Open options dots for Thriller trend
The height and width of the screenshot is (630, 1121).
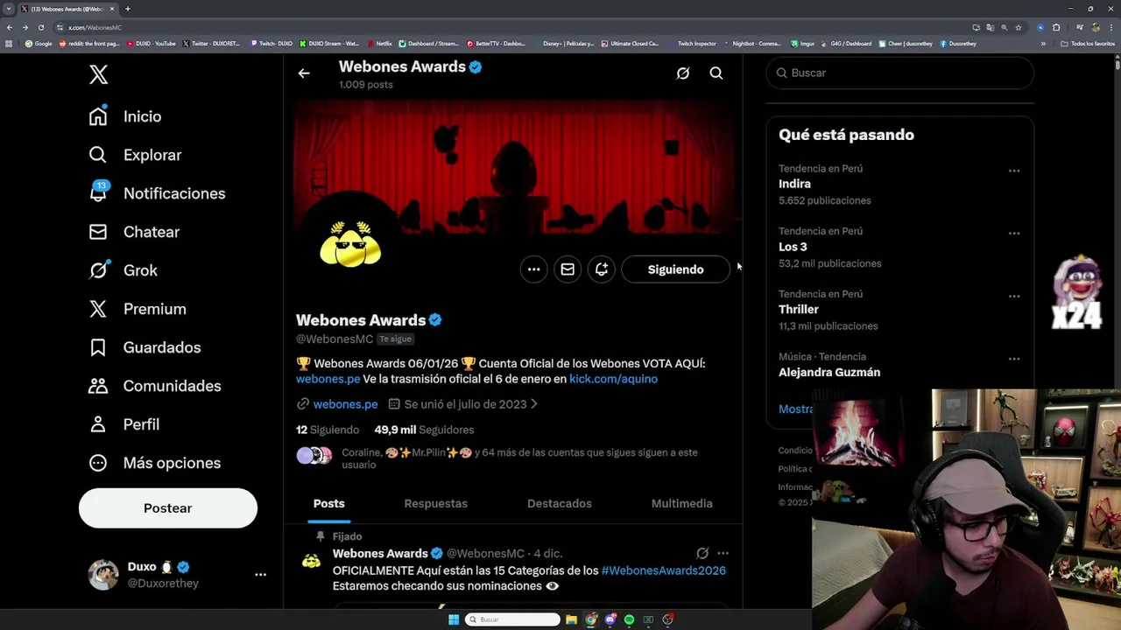1014,296
